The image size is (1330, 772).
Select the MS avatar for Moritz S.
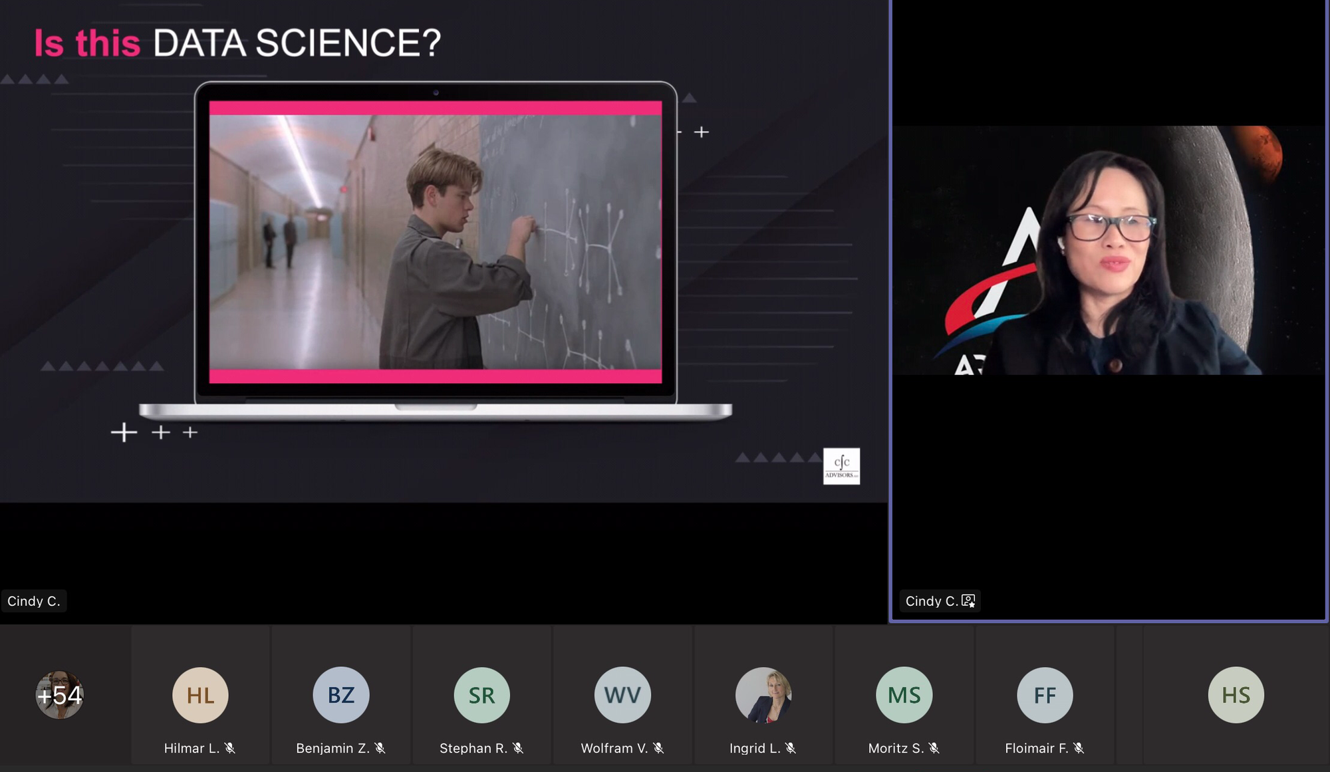pyautogui.click(x=904, y=695)
